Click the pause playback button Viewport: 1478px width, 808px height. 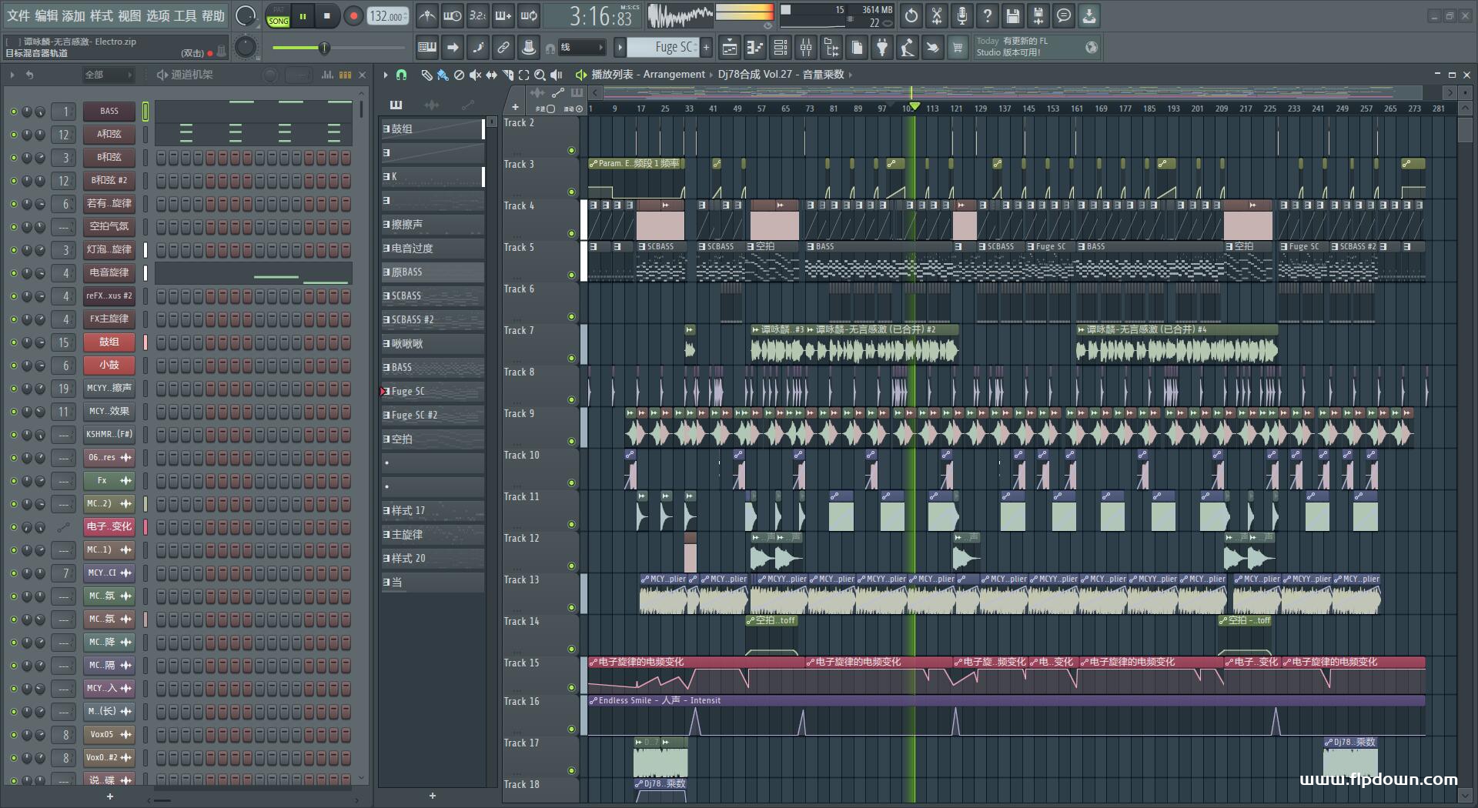tap(303, 16)
